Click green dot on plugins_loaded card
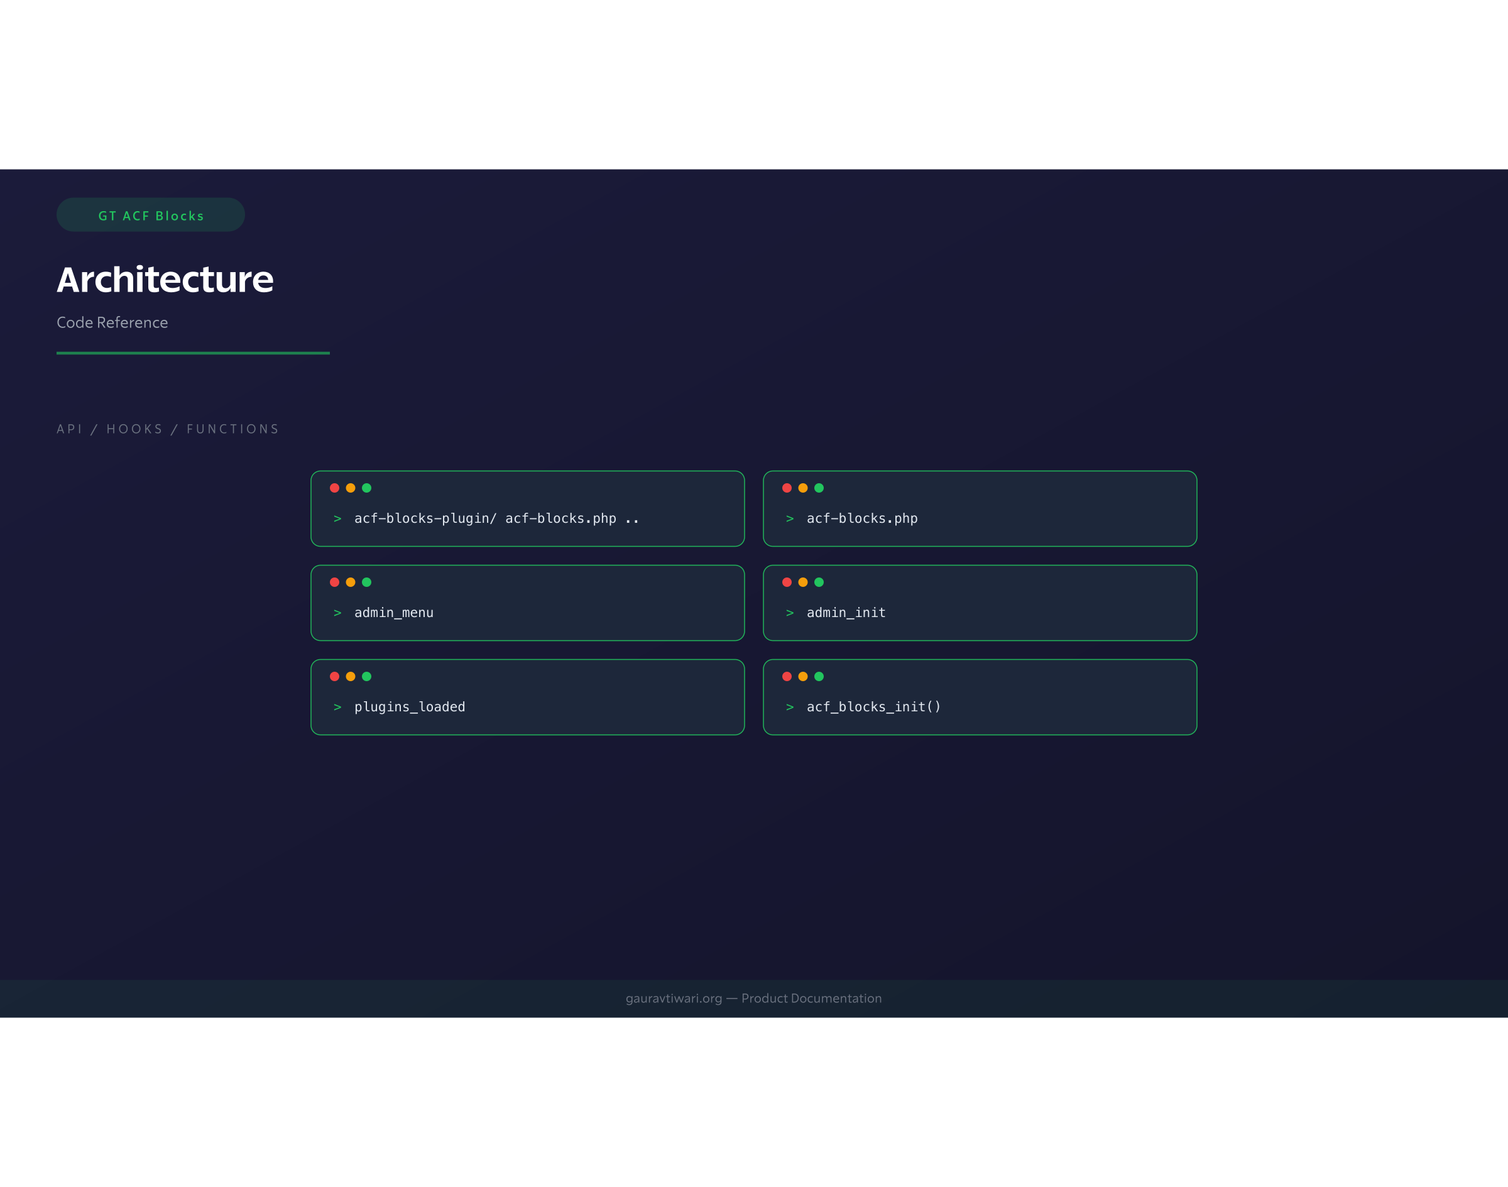Screen dimensions: 1508x1187 pyautogui.click(x=367, y=676)
